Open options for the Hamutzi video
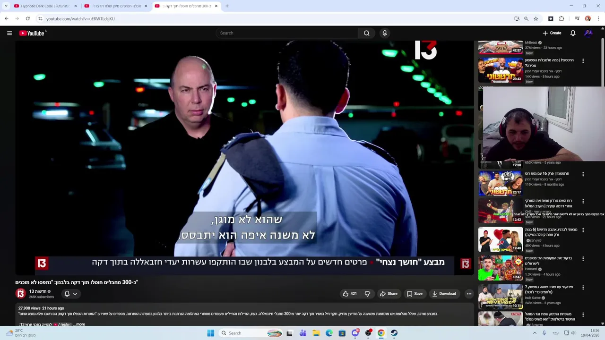This screenshot has height=340, width=605. (x=583, y=259)
